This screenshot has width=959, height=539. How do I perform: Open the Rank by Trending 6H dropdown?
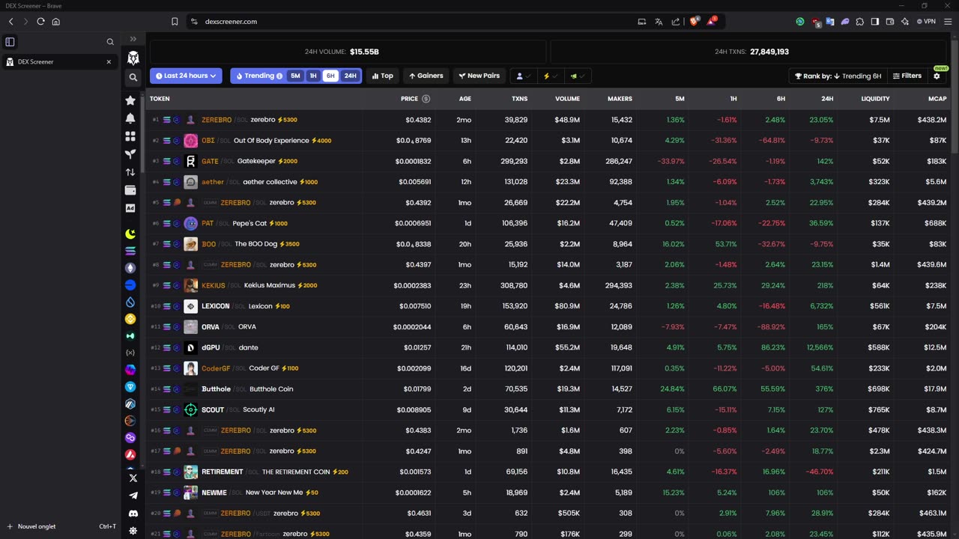point(837,76)
